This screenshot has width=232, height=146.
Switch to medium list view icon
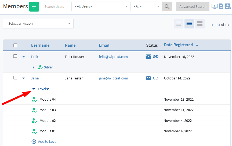click(189, 24)
